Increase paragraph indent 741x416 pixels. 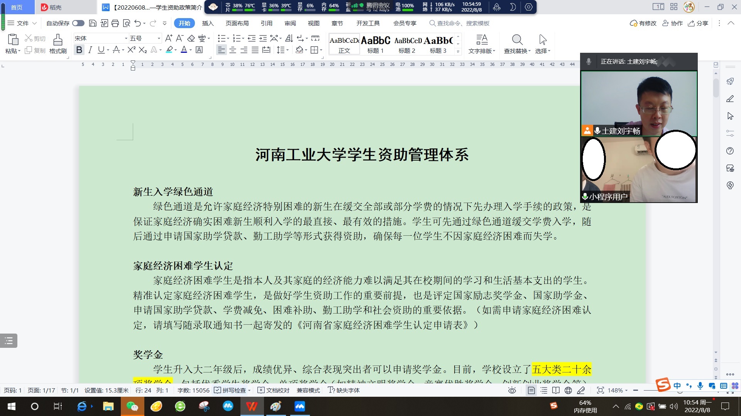coord(263,38)
